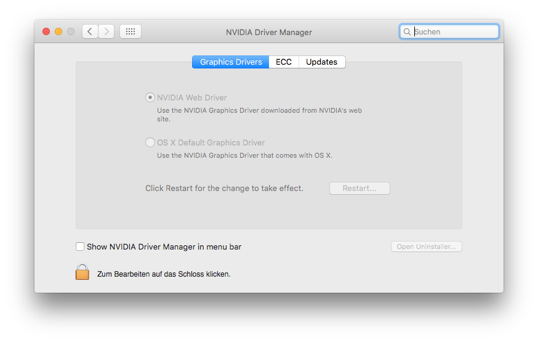
Task: Select the OS X Default Graphics Driver option
Action: point(150,142)
